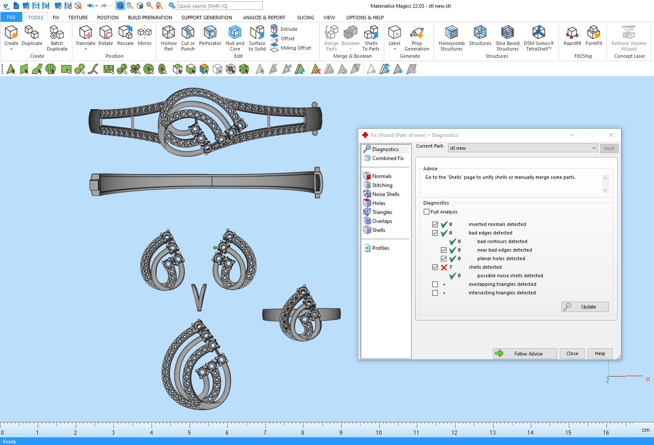The width and height of the screenshot is (654, 445).
Task: Click the Hollow Part tool icon
Action: click(x=169, y=33)
